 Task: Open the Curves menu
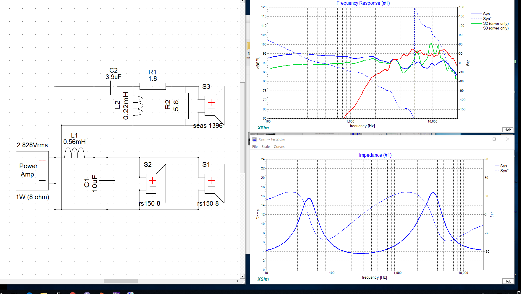[x=279, y=147]
